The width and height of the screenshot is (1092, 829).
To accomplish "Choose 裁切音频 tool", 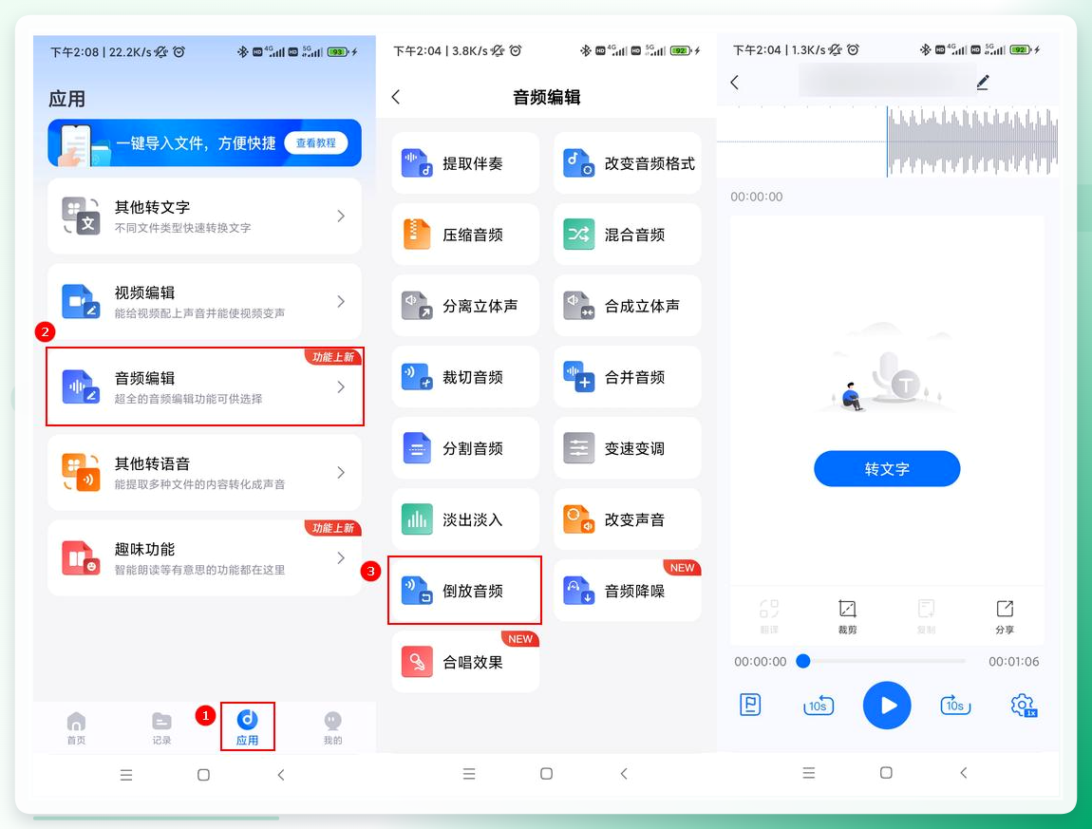I will [x=465, y=377].
